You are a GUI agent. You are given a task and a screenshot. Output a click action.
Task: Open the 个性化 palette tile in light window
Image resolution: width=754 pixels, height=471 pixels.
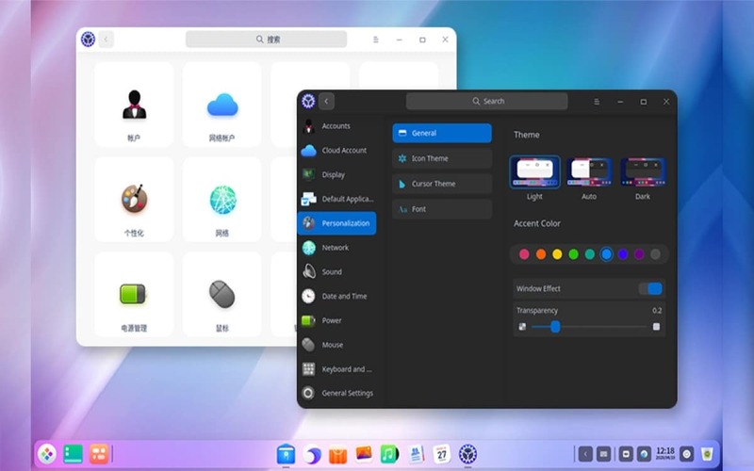coord(134,199)
